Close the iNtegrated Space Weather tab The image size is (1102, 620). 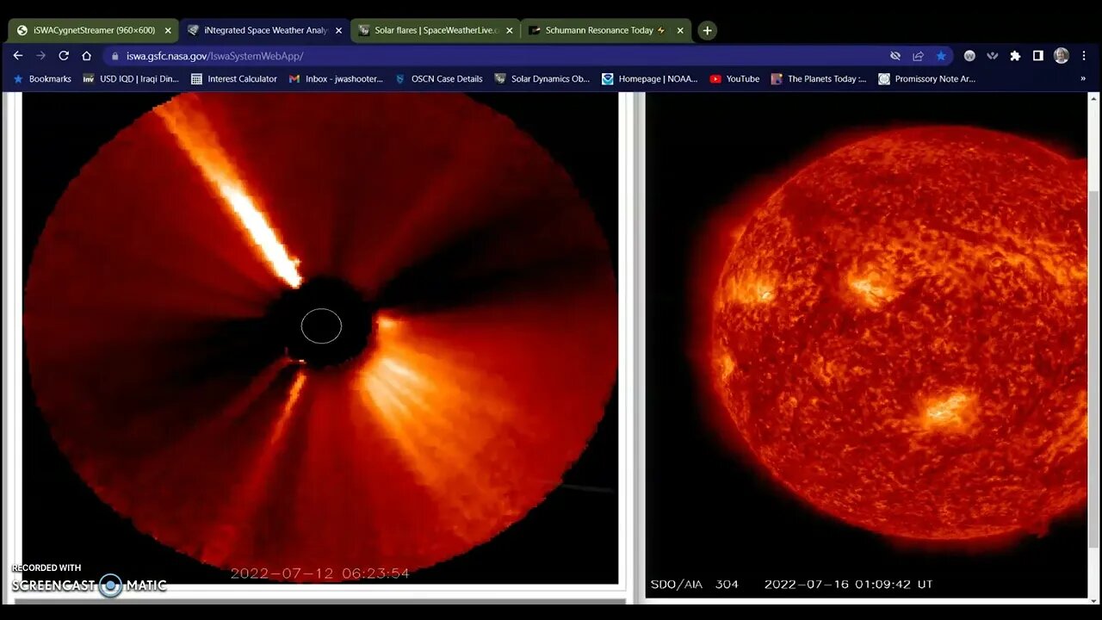(338, 30)
